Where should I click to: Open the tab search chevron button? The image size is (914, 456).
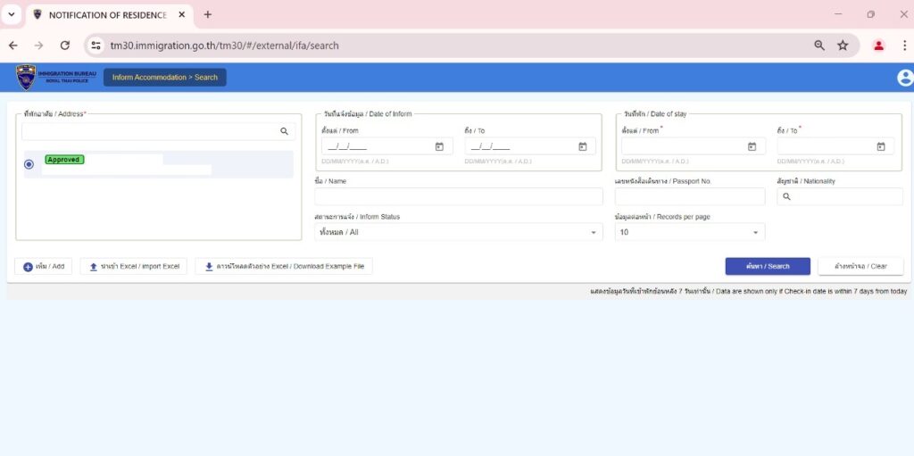click(x=11, y=14)
